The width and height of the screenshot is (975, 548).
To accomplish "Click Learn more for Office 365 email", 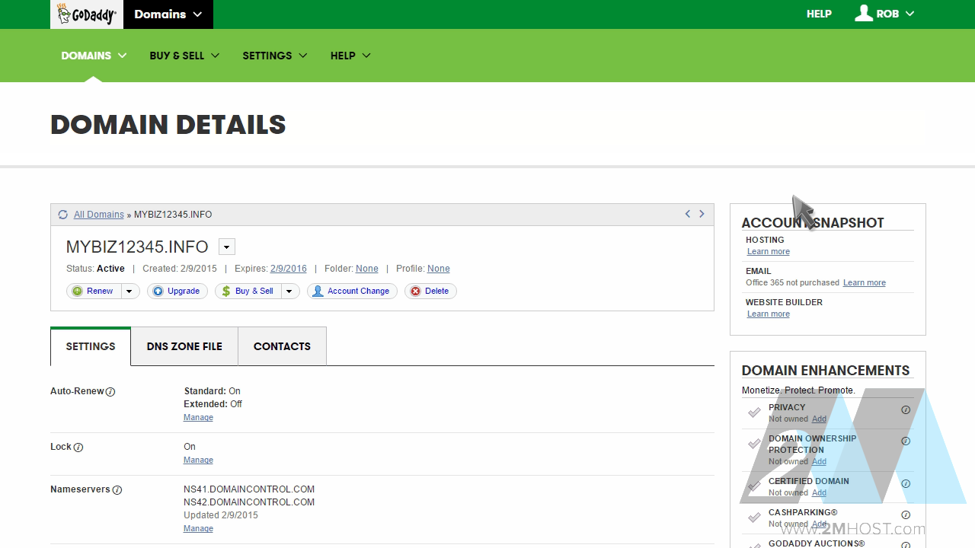I will tap(865, 283).
